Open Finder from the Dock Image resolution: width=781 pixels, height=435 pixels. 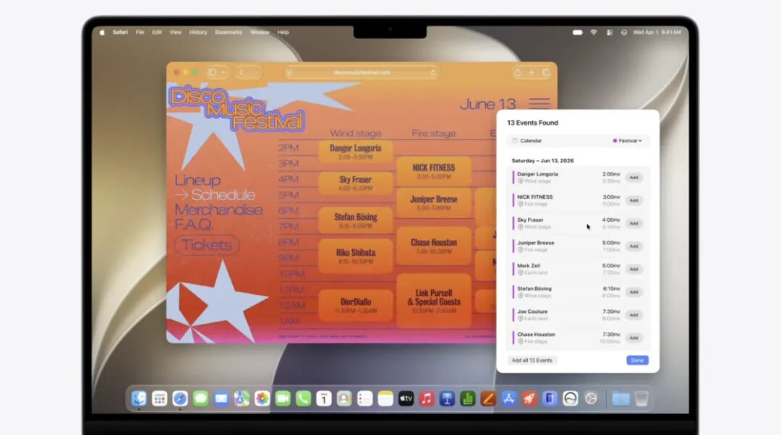coord(139,398)
